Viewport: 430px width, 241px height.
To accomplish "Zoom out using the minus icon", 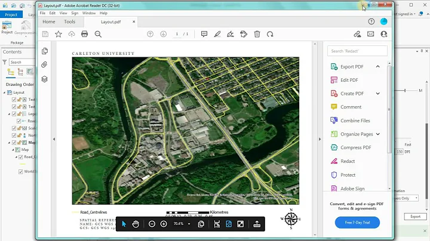I will [x=152, y=224].
